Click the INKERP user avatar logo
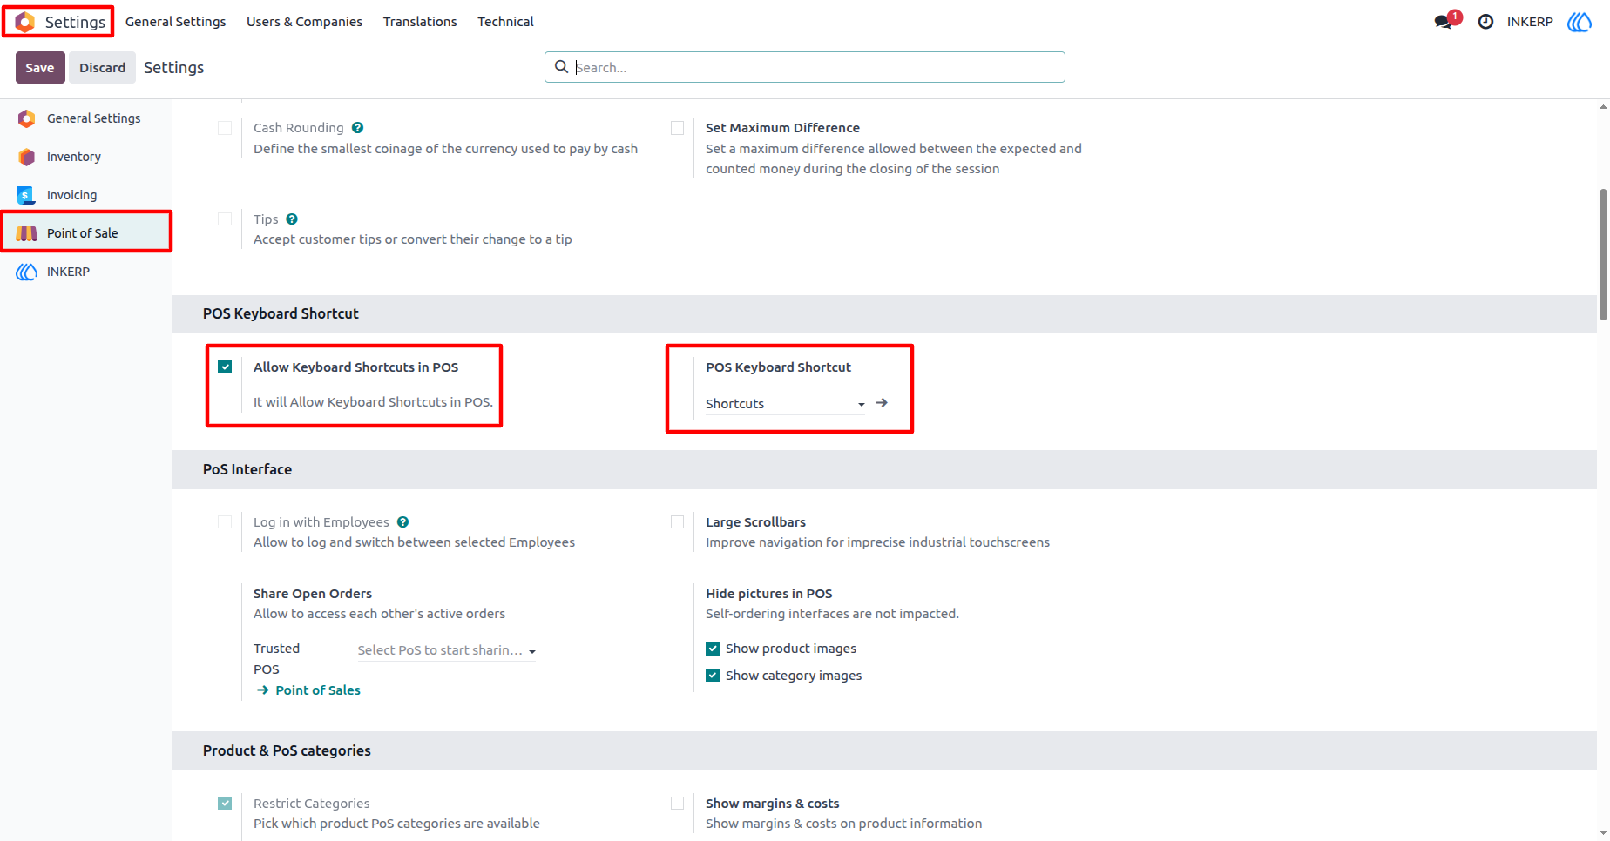 pyautogui.click(x=1579, y=22)
